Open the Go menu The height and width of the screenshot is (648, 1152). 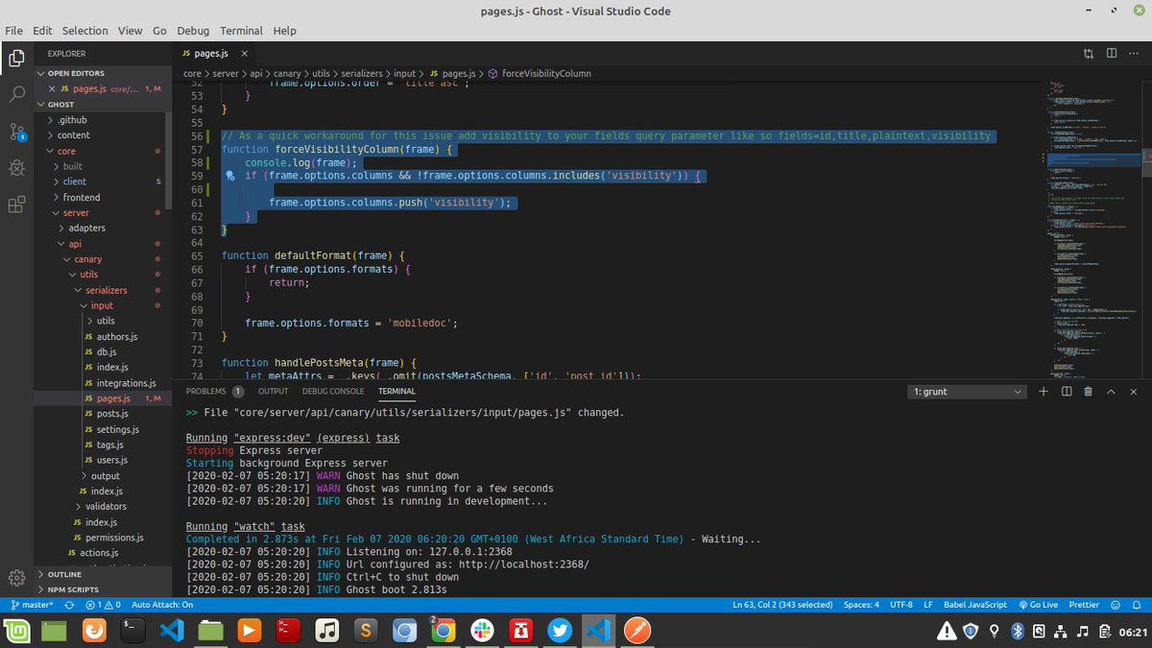(159, 31)
